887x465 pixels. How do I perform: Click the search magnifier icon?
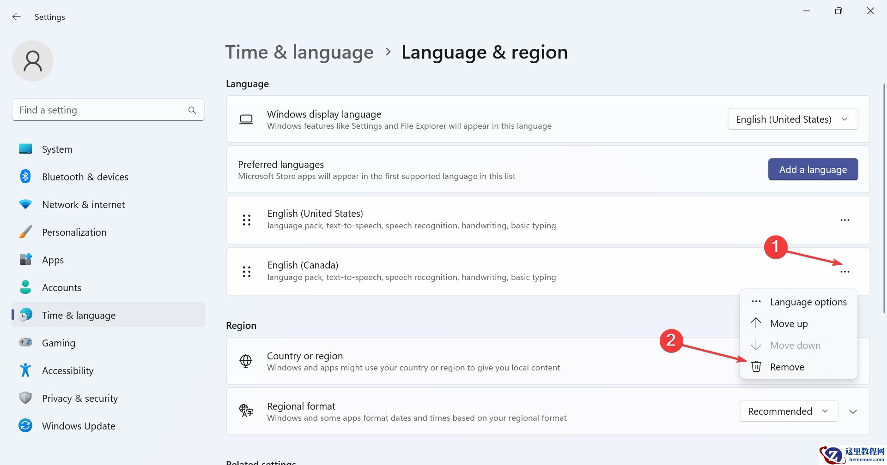coord(192,110)
